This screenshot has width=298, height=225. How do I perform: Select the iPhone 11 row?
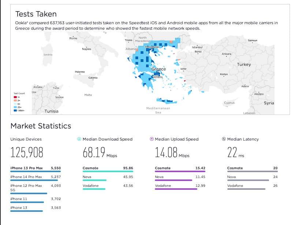(36, 200)
